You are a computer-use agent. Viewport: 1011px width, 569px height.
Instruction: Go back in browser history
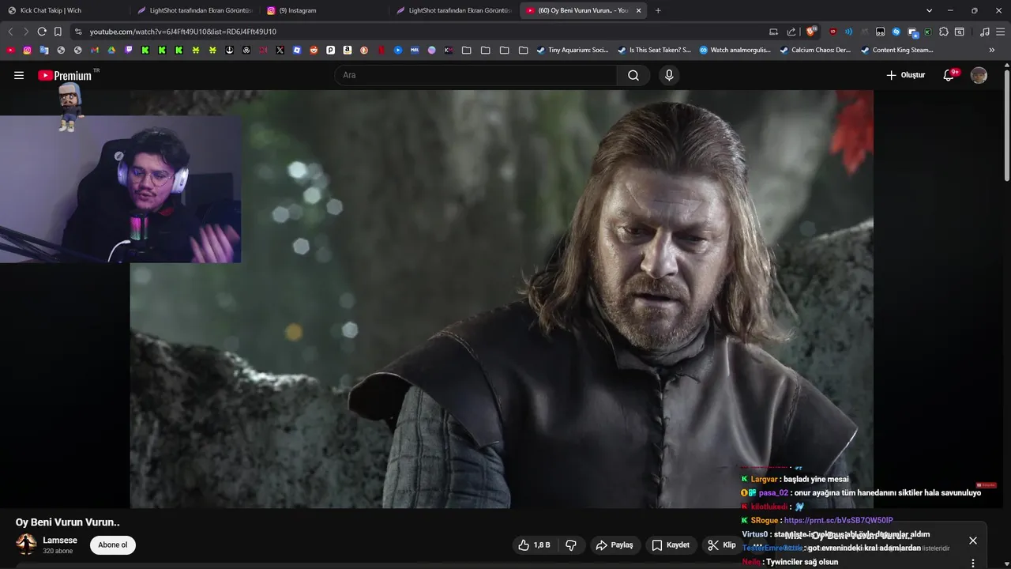click(10, 32)
